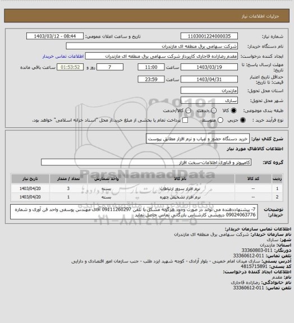Viewport: 294px width, 323px height.
Task: Select the کالا radio button
Action: [x=233, y=110]
